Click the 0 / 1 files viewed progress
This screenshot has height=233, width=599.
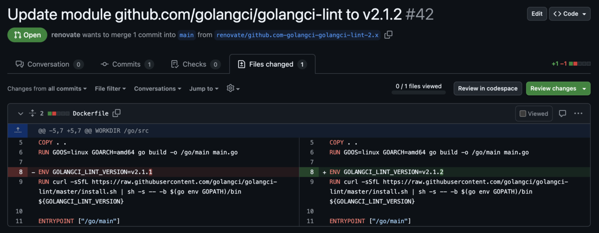click(x=419, y=88)
